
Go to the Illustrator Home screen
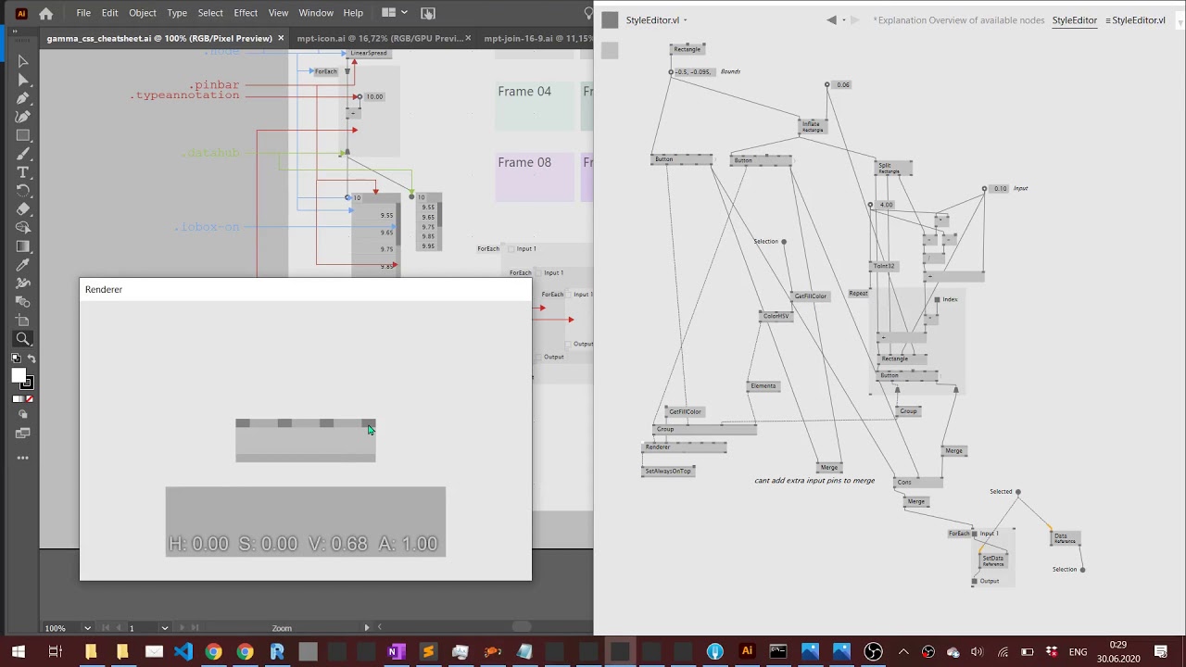tap(46, 14)
